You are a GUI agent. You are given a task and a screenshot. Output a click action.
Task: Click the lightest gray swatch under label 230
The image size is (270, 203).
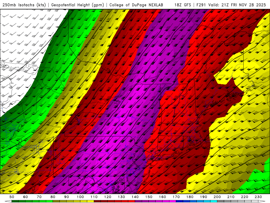255,201
